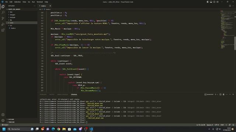Open the Search view in activity bar

click(3, 12)
